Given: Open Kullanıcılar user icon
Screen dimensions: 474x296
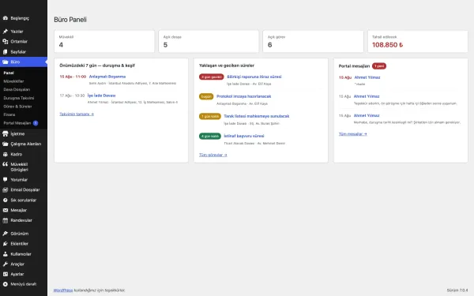Looking at the screenshot, I should [6, 254].
